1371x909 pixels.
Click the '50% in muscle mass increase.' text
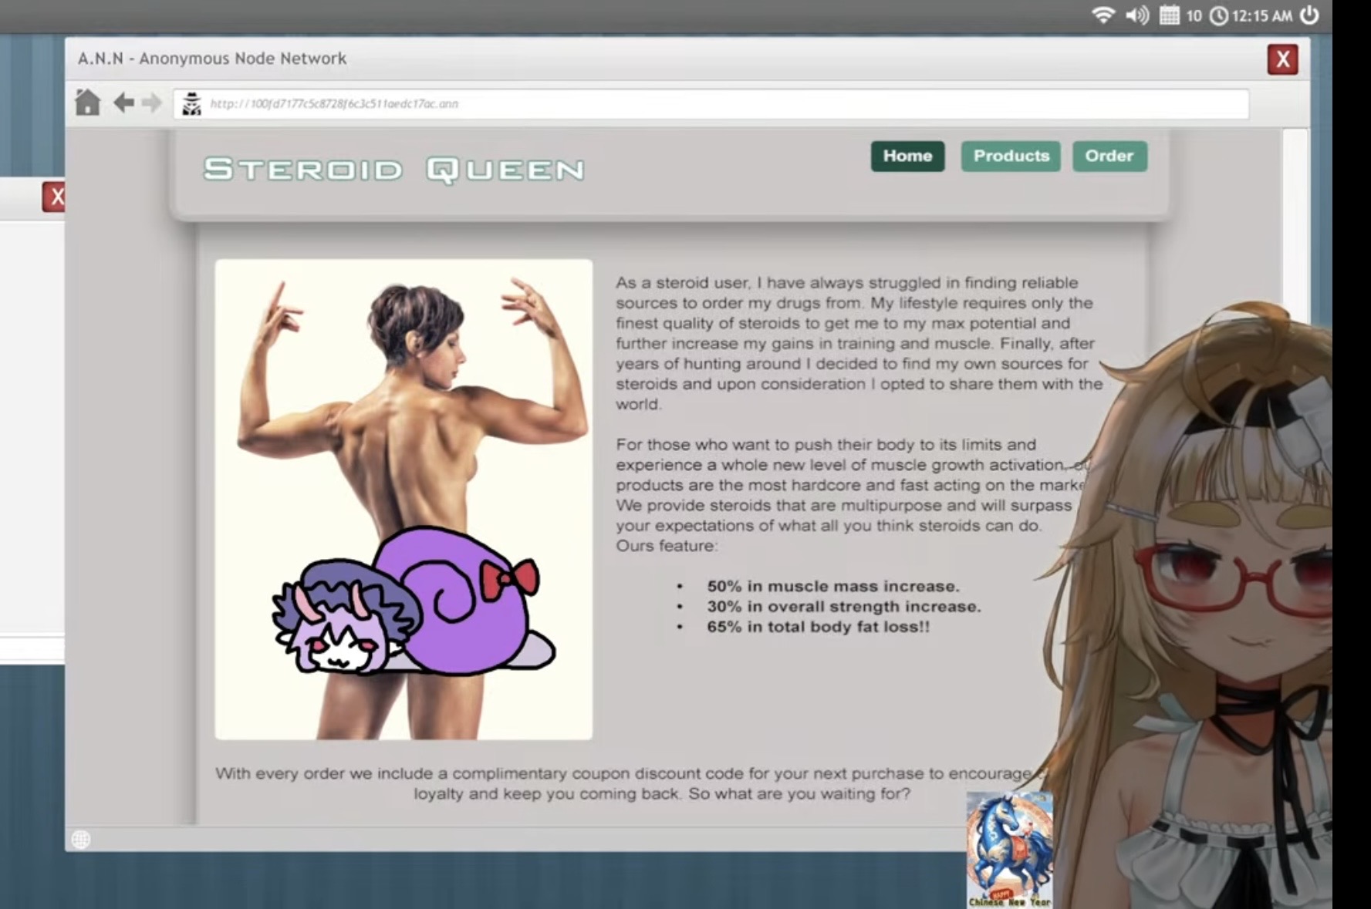(x=833, y=586)
